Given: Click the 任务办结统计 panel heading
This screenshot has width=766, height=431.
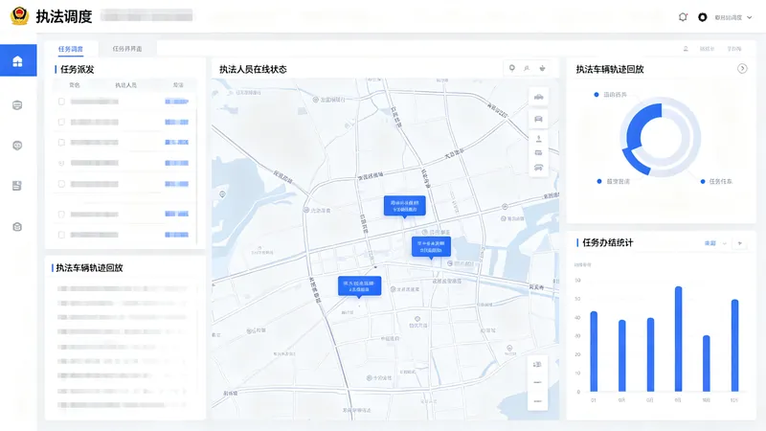Looking at the screenshot, I should [607, 243].
